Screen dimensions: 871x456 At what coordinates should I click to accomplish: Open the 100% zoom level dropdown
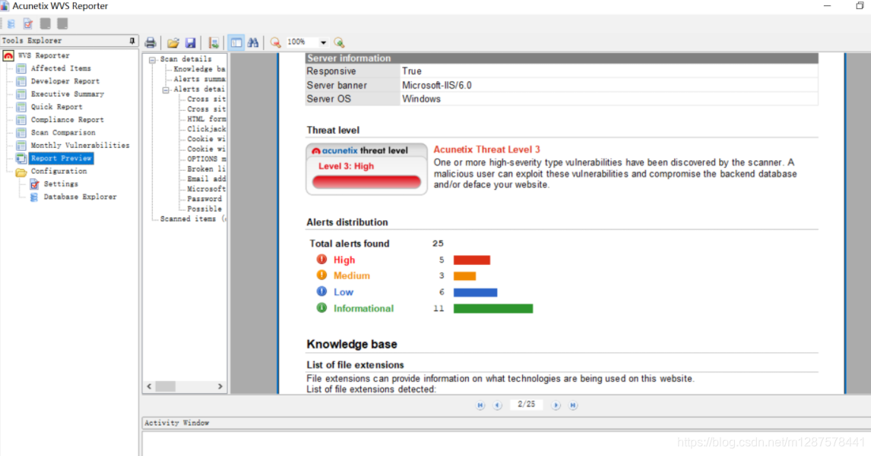(x=323, y=42)
